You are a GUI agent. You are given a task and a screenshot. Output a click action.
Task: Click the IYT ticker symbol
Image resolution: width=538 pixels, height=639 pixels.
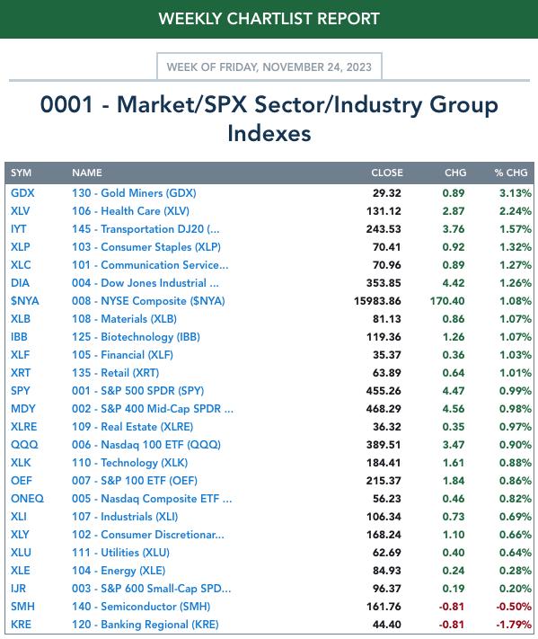tap(18, 229)
